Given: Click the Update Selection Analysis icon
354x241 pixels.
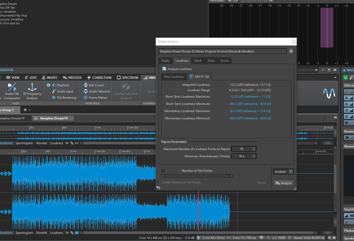Looking at the screenshot, I should click(126, 87).
